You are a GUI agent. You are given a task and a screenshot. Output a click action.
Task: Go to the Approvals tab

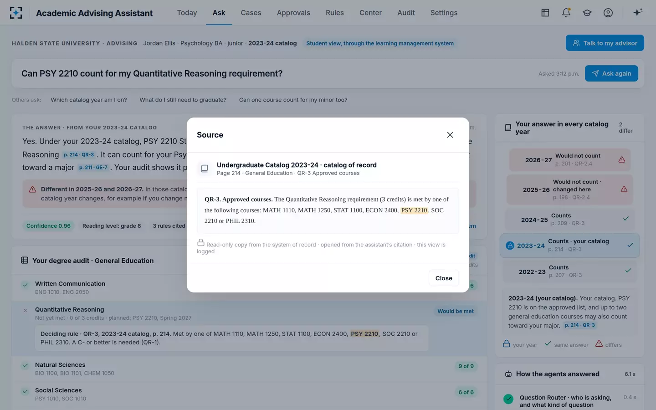pos(293,13)
